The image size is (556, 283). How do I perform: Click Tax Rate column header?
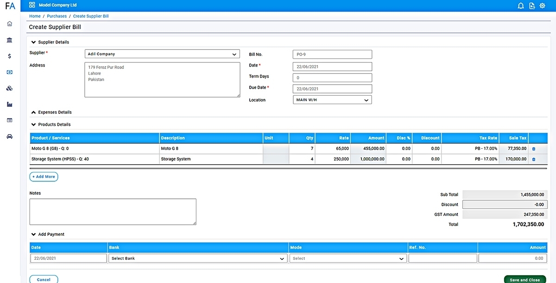tap(470, 138)
